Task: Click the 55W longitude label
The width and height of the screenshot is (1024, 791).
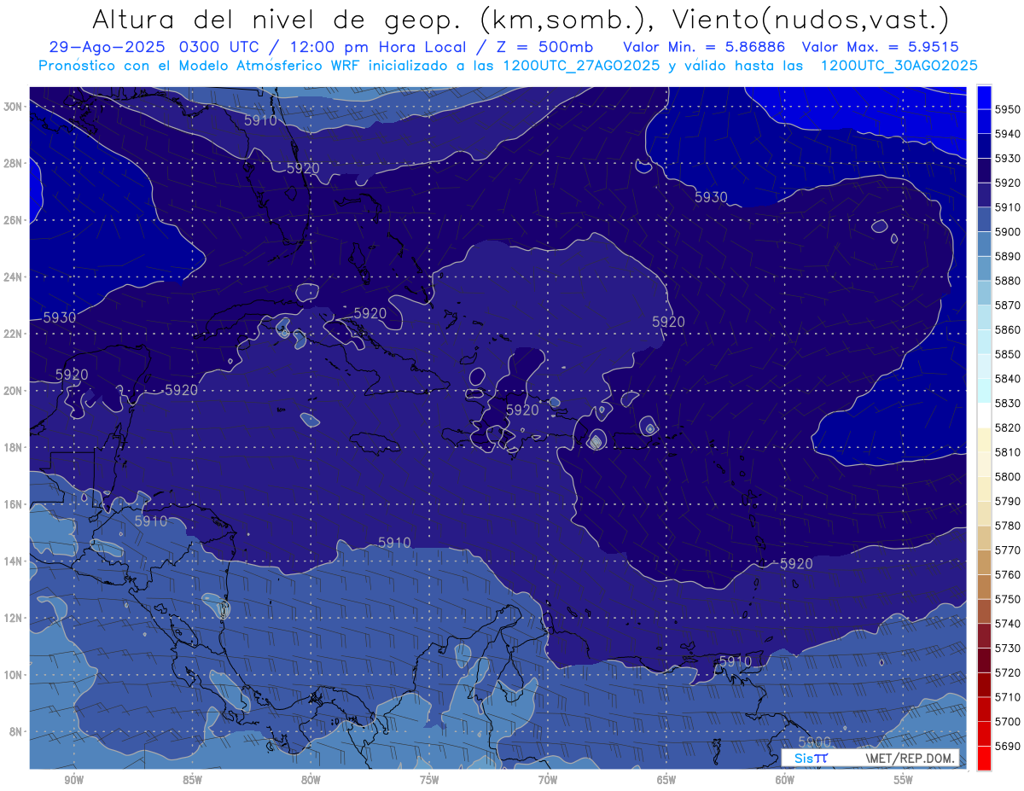Action: click(904, 780)
